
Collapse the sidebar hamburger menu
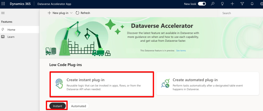[x=3, y=13]
